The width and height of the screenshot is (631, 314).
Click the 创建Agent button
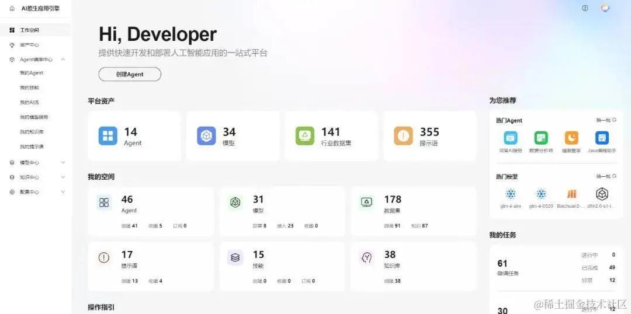point(130,74)
